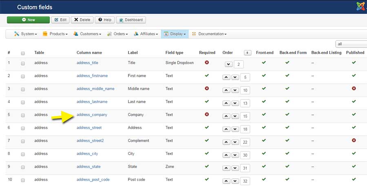Move address_lastname up with the arrow
Viewport: 367px width, 186px height.
227,103
